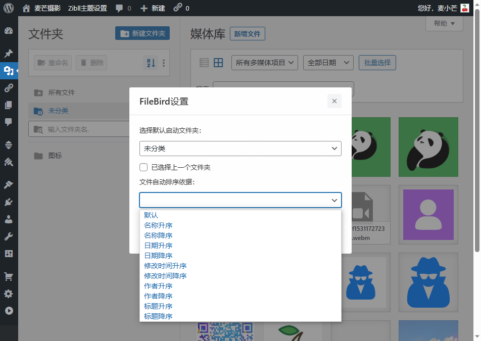Open the Appearance paintbrush sidebar icon

point(9,184)
